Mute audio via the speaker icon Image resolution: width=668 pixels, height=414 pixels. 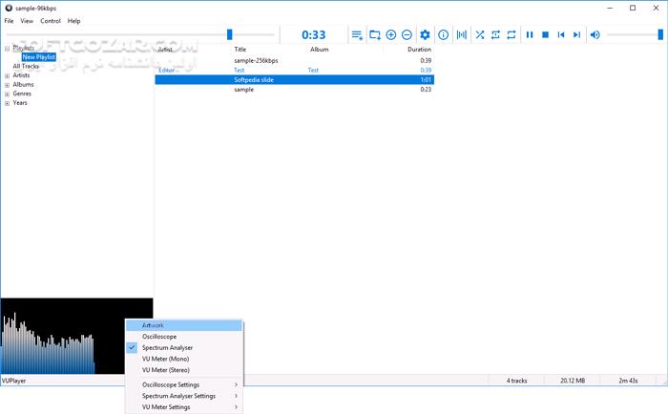pyautogui.click(x=595, y=35)
